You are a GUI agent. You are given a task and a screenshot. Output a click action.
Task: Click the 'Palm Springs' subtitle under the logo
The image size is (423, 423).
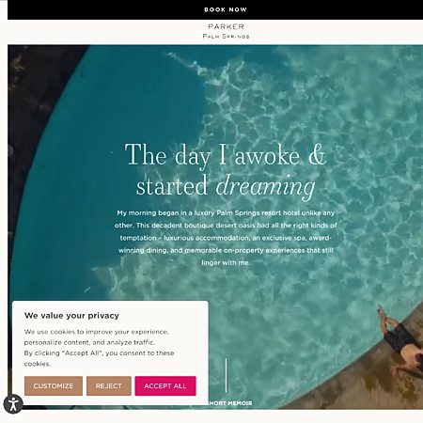(226, 37)
